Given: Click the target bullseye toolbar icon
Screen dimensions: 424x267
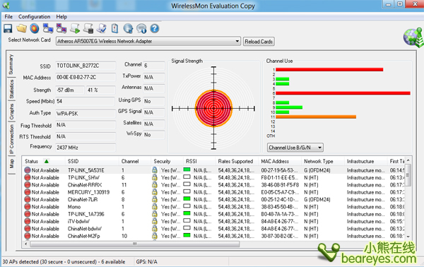Looking at the screenshot, I should pos(35,28).
